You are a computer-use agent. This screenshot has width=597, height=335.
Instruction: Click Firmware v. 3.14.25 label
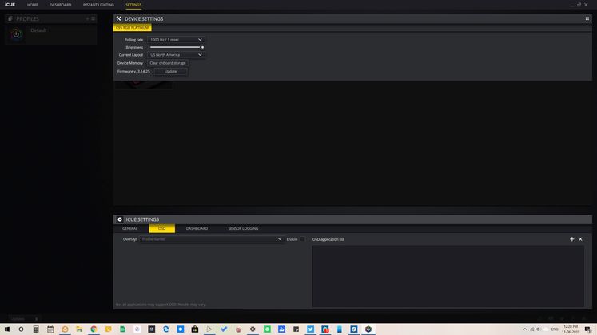tap(133, 72)
